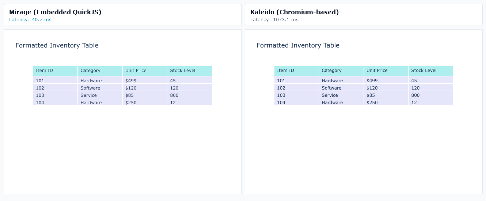Click Hardware cell in row 101 of Kaleido table
The image size is (486, 201).
[x=341, y=80]
